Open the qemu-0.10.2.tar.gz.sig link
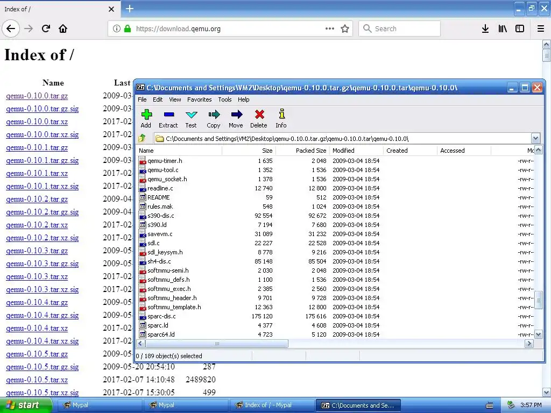Viewport: 551px width, 413px height. click(42, 212)
